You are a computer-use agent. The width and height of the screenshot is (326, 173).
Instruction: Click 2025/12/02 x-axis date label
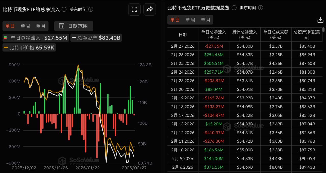coord(24,168)
